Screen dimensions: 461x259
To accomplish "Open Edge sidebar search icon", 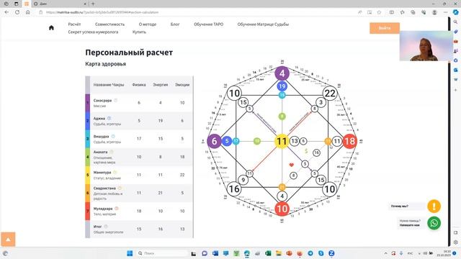I will click(455, 22).
